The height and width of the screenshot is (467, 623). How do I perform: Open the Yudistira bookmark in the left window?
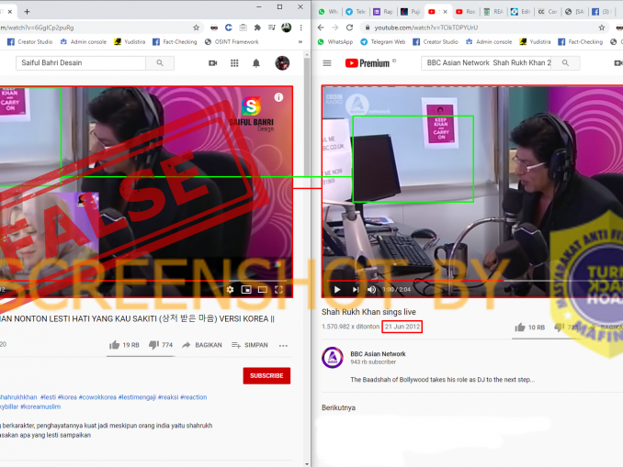point(130,41)
